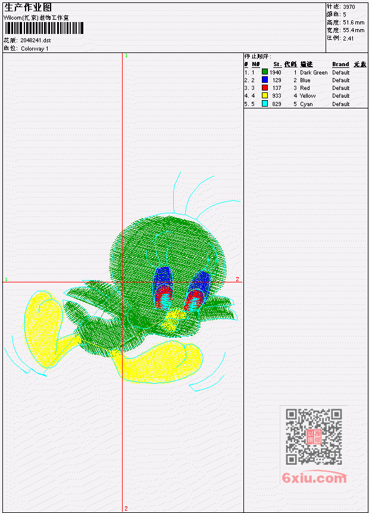Click stitch count 1940 in the table
Screen dimensions: 369x513
coord(276,72)
